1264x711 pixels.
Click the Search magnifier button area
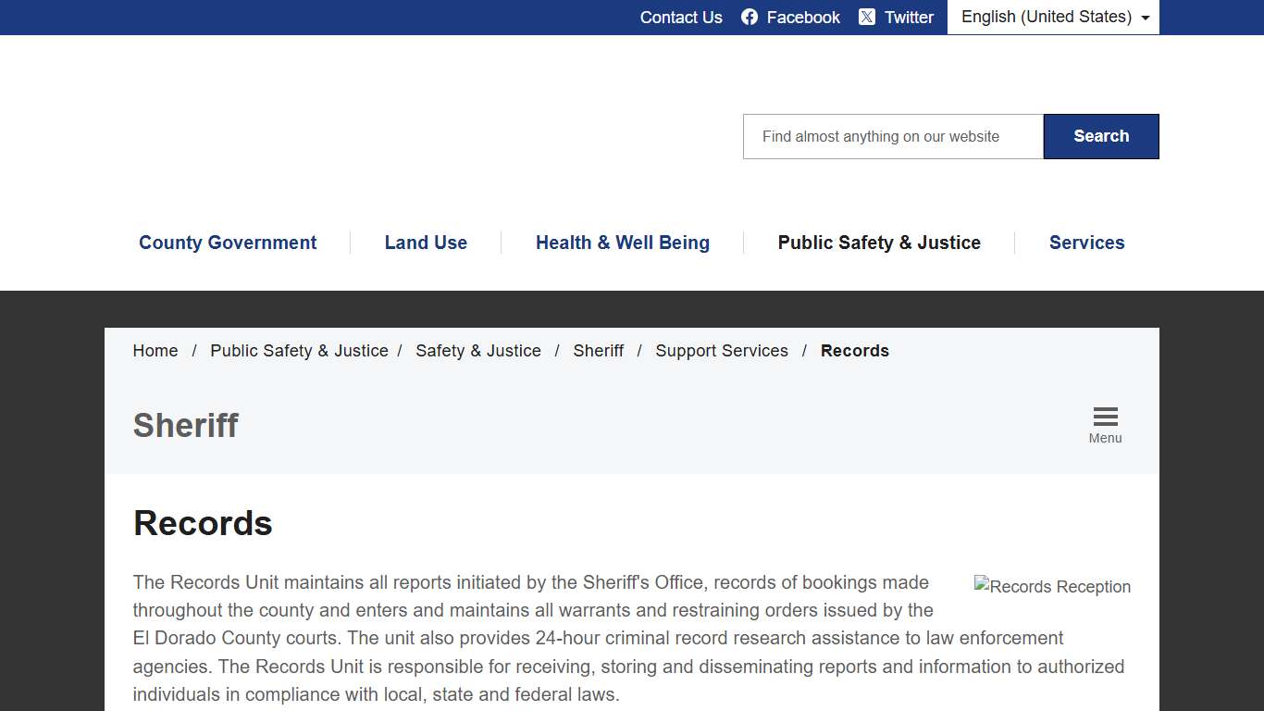pos(1101,136)
